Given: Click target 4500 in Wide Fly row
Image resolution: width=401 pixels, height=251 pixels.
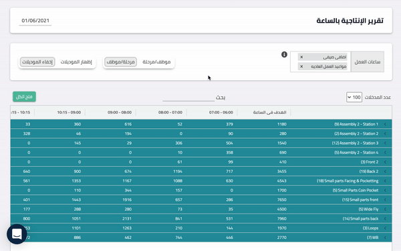Looking at the screenshot, I should [x=282, y=209].
